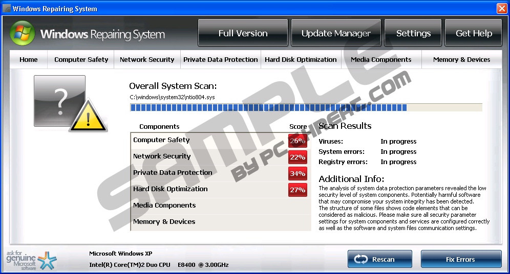Viewport: 510px width, 274px height.
Task: Select Media Components row in components list
Action: coord(221,206)
